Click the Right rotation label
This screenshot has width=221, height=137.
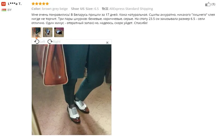click(57, 42)
